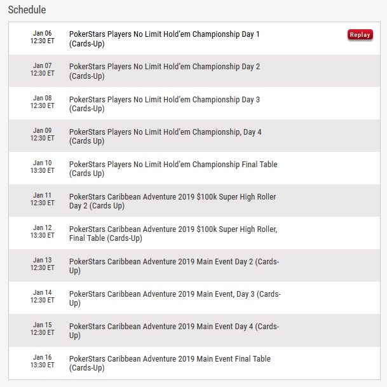Open Players Championship Day 1 event title
387x387 pixels.
click(165, 39)
